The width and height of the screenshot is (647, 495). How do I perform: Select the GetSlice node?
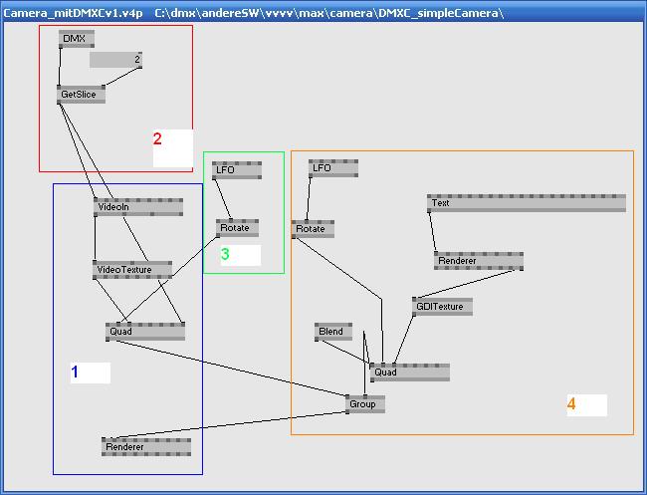pos(81,95)
